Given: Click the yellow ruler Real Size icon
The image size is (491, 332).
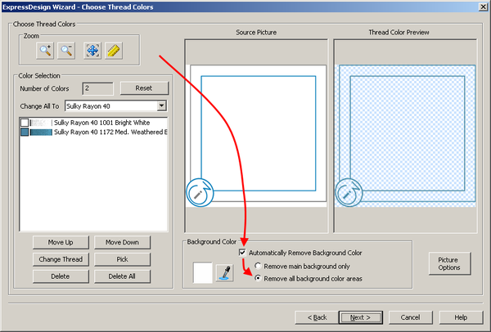Looking at the screenshot, I should [x=114, y=51].
